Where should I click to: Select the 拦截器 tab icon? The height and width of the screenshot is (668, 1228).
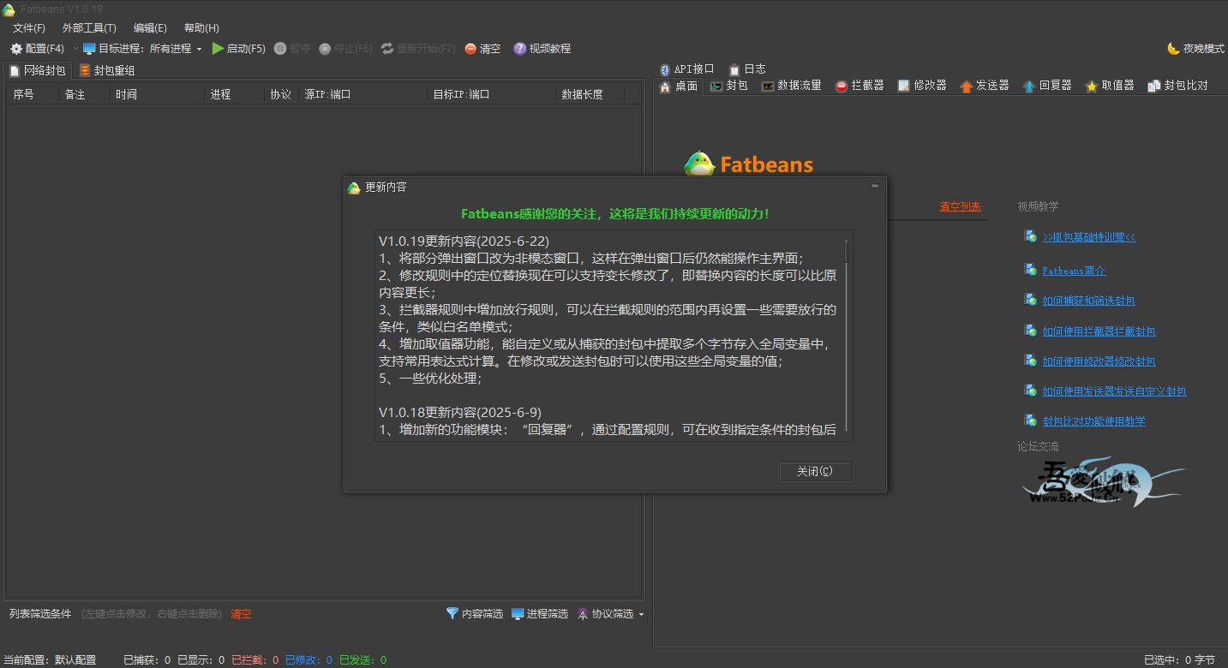tap(842, 86)
